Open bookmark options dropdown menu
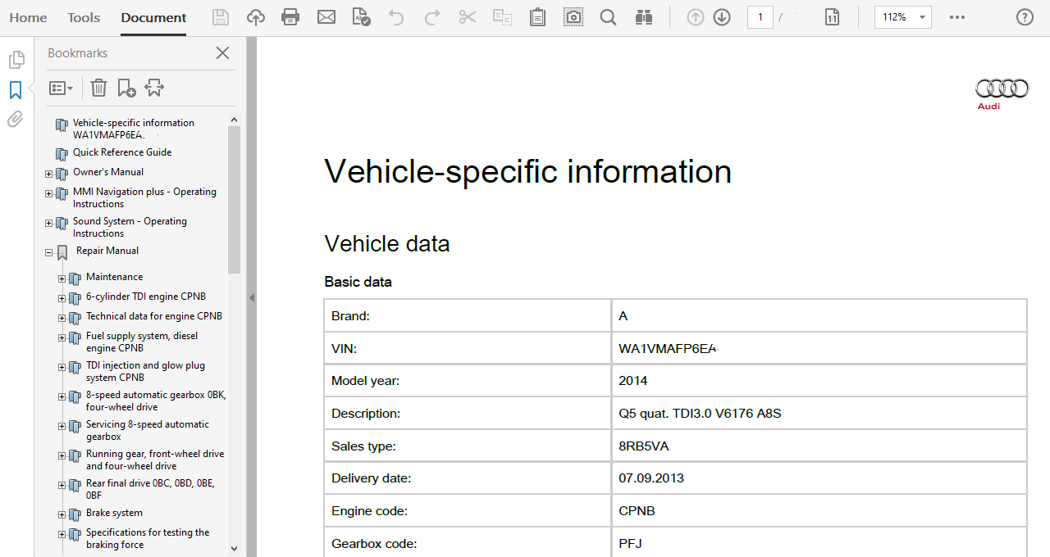 click(61, 88)
